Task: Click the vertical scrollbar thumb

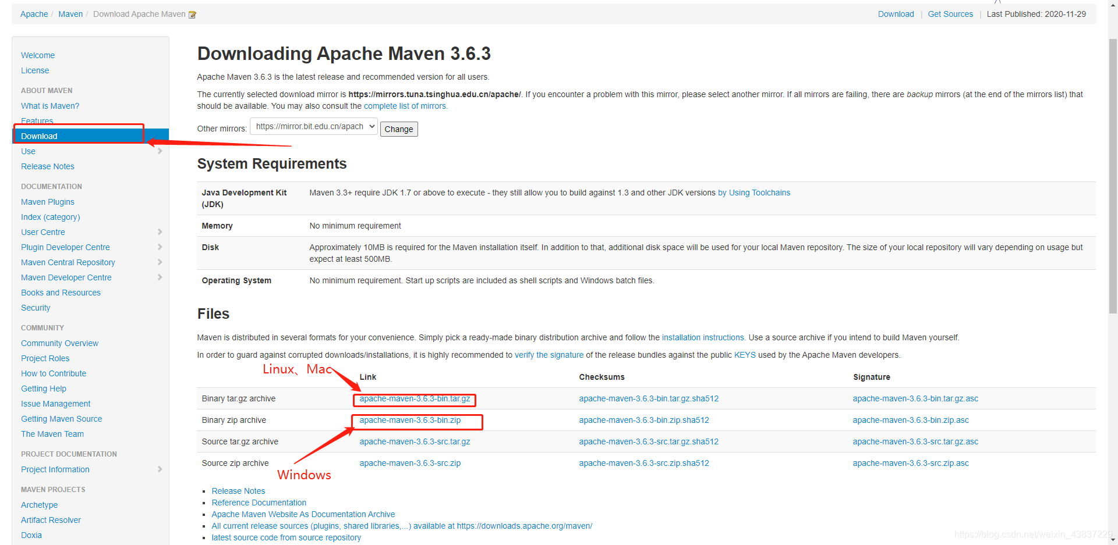Action: coord(1113,176)
